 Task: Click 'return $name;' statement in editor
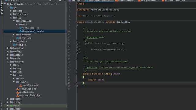coord(97,80)
